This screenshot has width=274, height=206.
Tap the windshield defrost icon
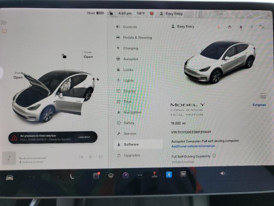tap(110, 176)
